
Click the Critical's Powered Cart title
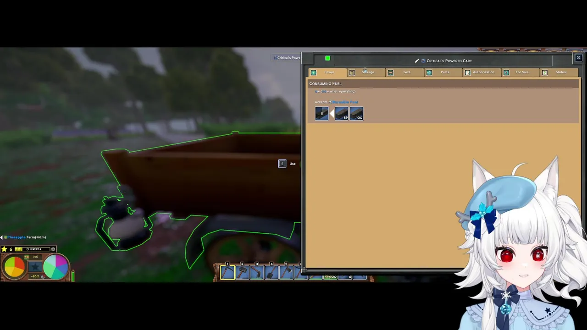pyautogui.click(x=449, y=60)
